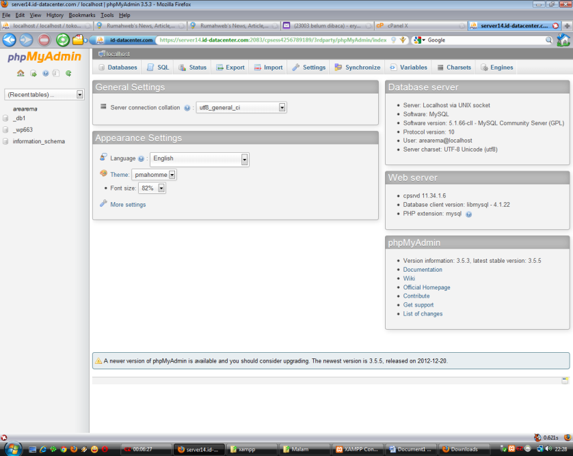This screenshot has height=456, width=573.
Task: Open the Theme dropdown showing pmahomme
Action: click(155, 175)
